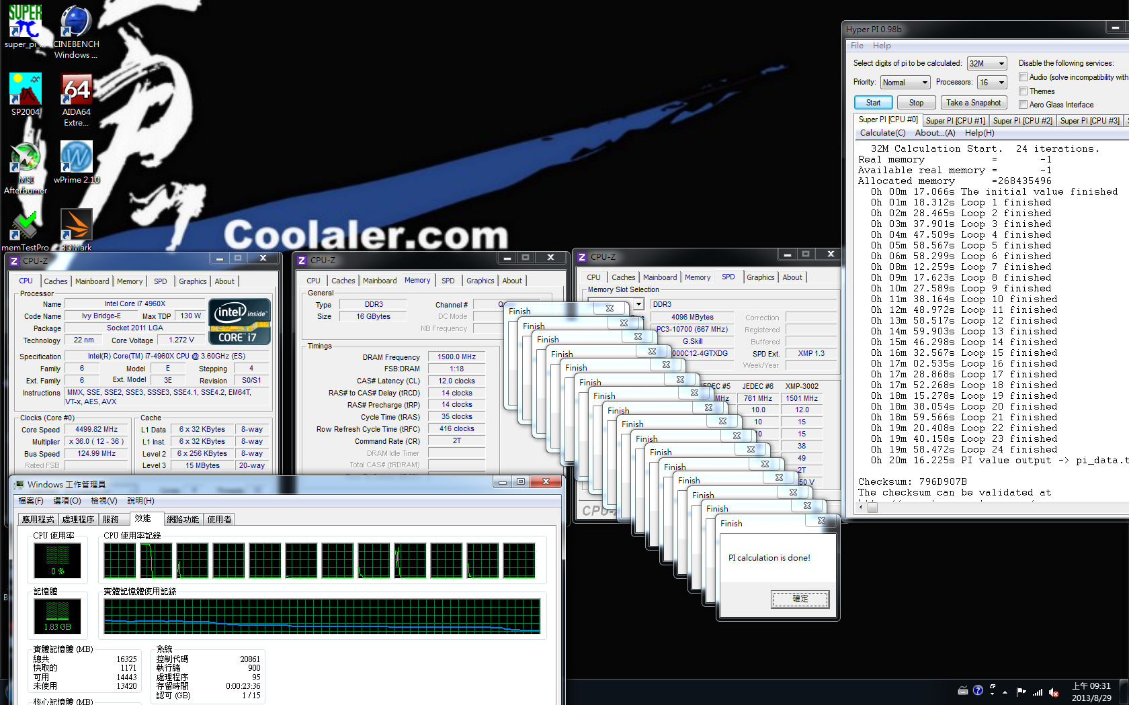Click the Windows Task Manager title bar icon
The width and height of the screenshot is (1129, 705).
18,484
